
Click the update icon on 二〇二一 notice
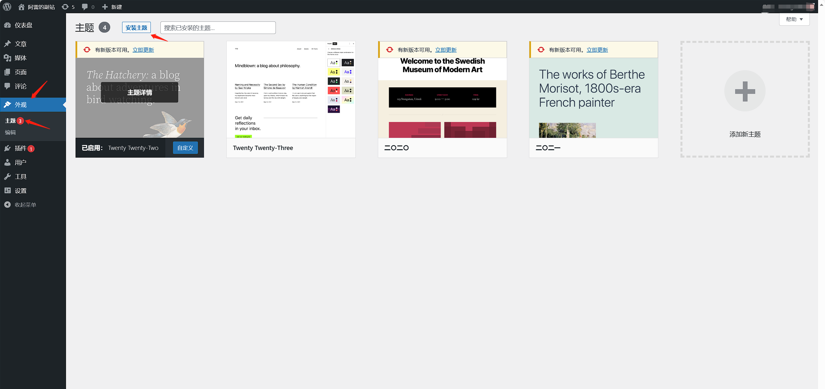pos(541,50)
